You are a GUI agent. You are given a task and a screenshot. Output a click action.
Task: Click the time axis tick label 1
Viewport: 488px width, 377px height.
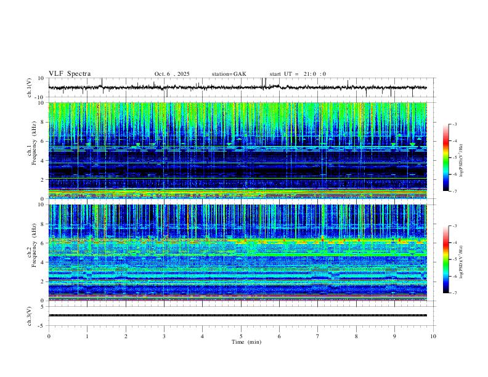coord(87,336)
